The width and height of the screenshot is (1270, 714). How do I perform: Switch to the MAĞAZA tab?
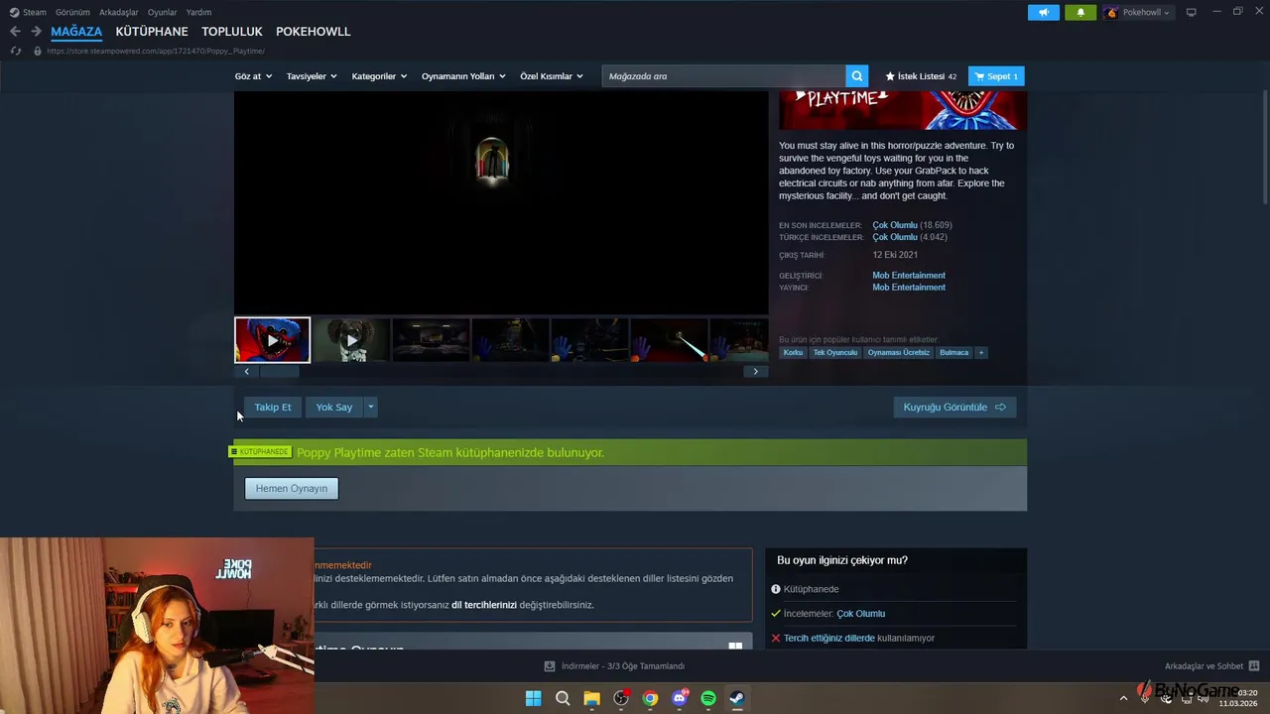tap(76, 32)
